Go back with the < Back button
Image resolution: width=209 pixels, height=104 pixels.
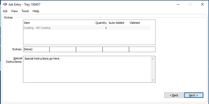pyautogui.click(x=174, y=95)
